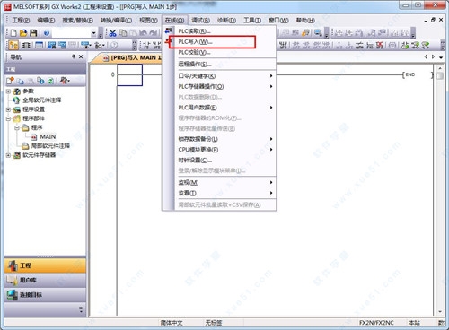Create a new project with the blank page icon

point(13,33)
